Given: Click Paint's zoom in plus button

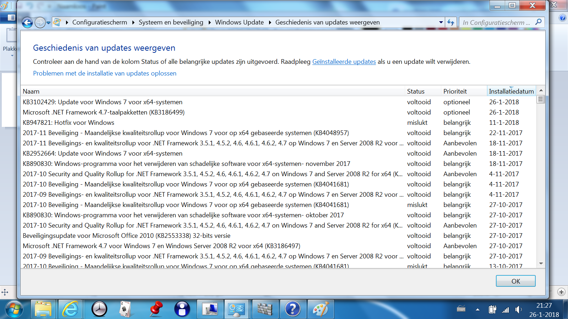Looking at the screenshot, I should [x=561, y=292].
